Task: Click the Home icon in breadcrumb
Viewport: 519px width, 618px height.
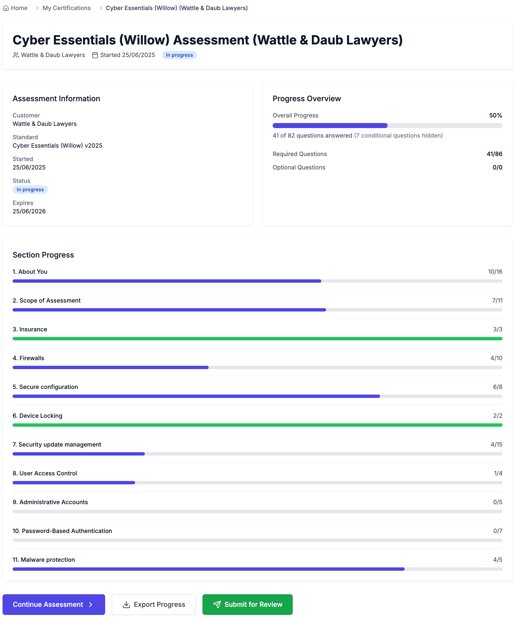Action: [x=6, y=8]
